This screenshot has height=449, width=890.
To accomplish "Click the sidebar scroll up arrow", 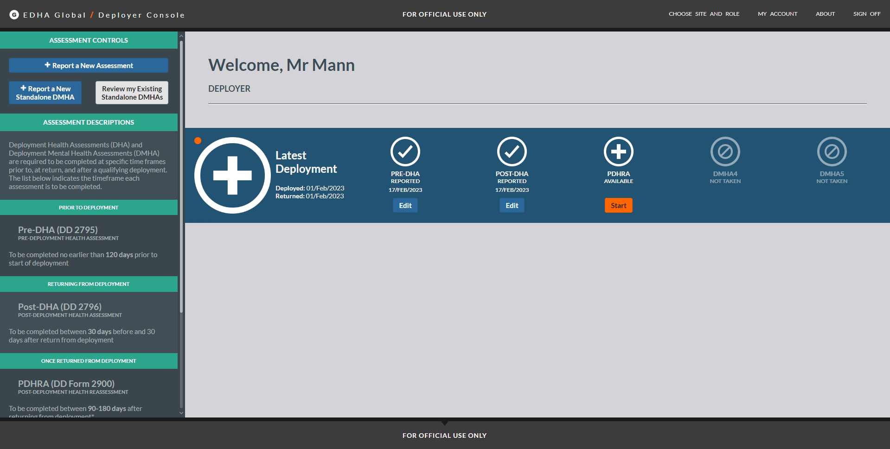I will pos(181,36).
